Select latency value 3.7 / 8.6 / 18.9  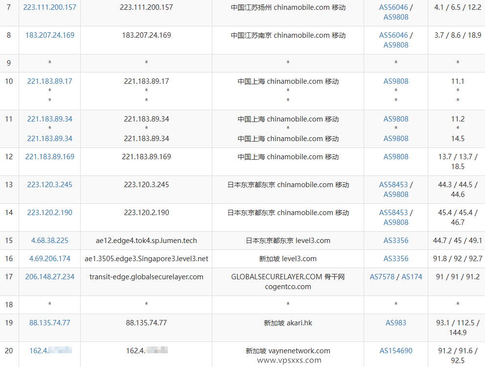(x=458, y=35)
